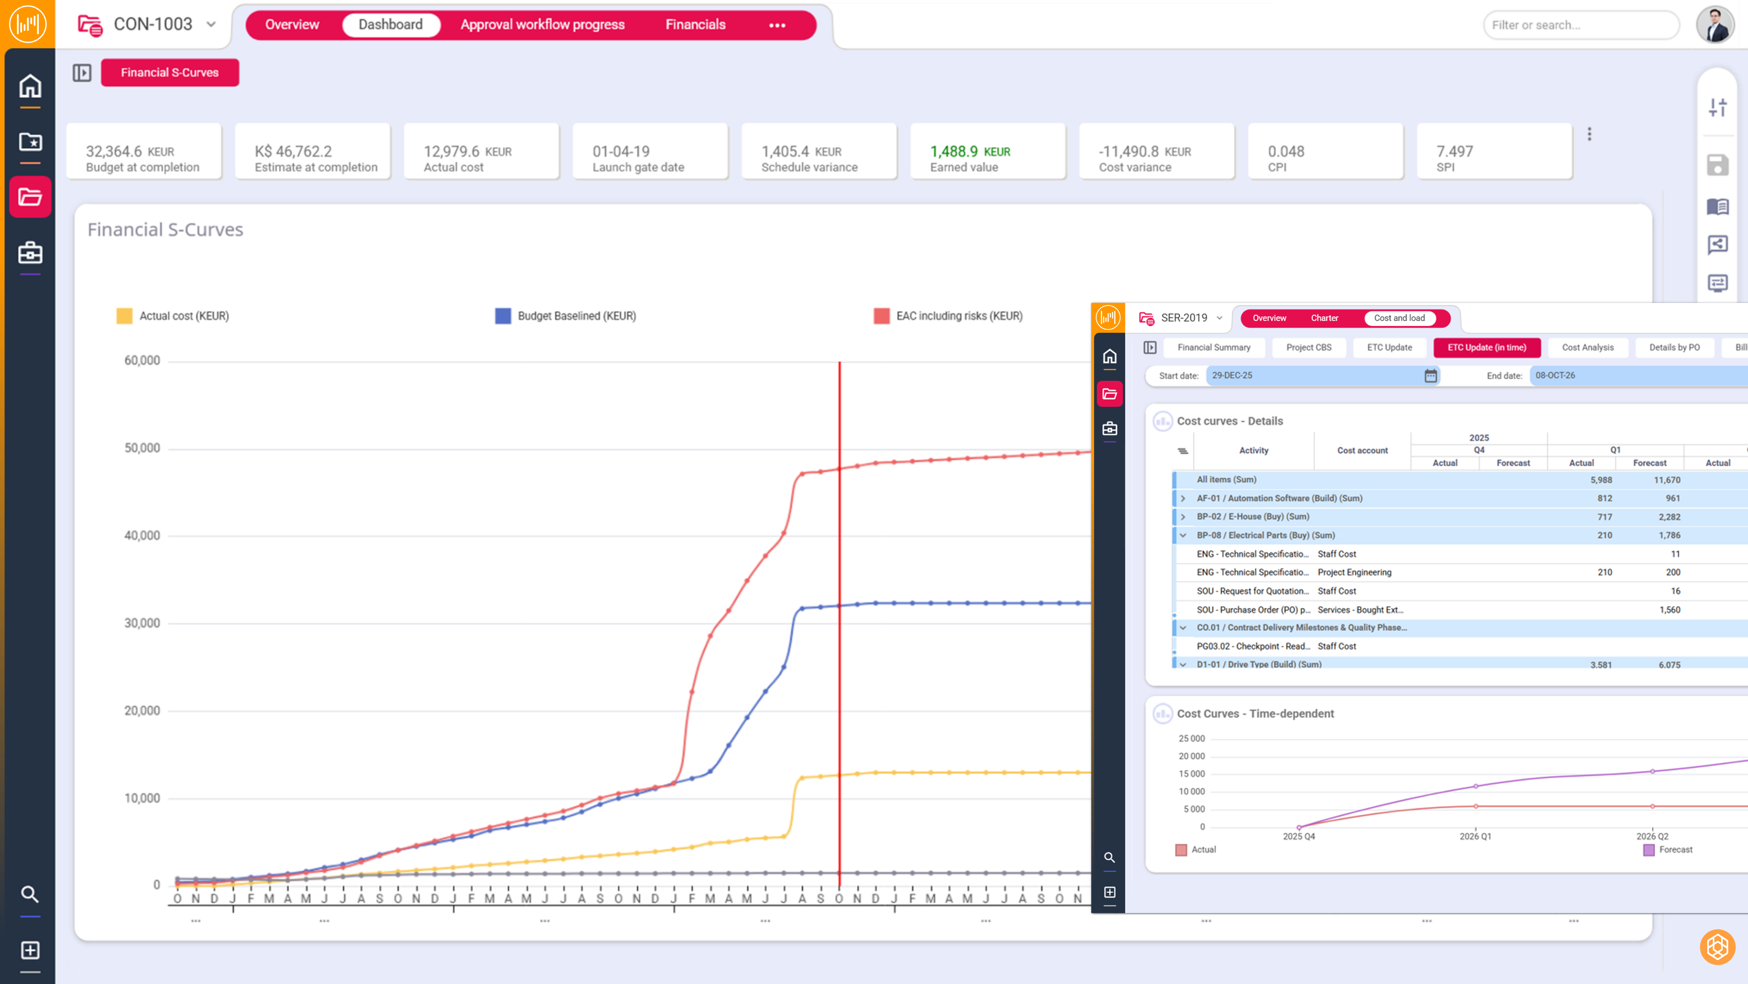Screen dimensions: 1748x984
Task: Click the column layout icon left of Activity
Action: tap(1183, 451)
